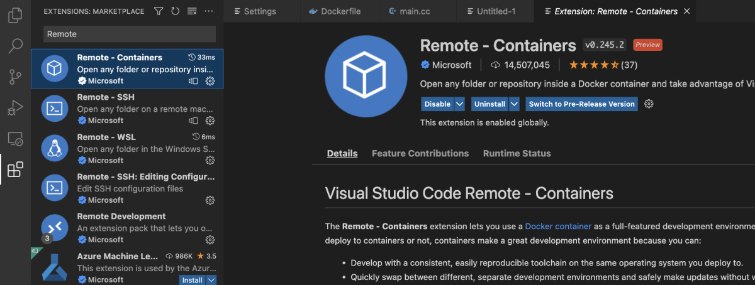755x285 pixels.
Task: Click the large Remote - Containers logo
Action: point(366,76)
